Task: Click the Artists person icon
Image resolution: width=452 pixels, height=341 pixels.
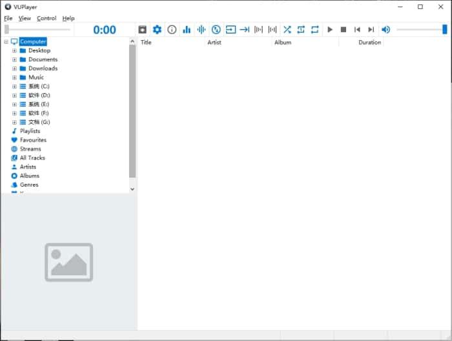Action: point(14,167)
